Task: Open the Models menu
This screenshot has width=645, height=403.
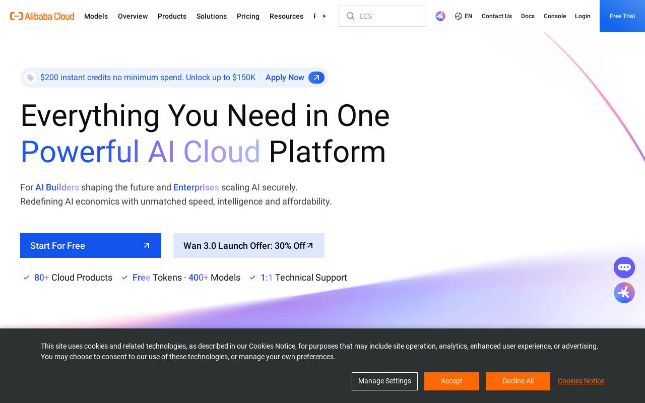Action: 96,16
